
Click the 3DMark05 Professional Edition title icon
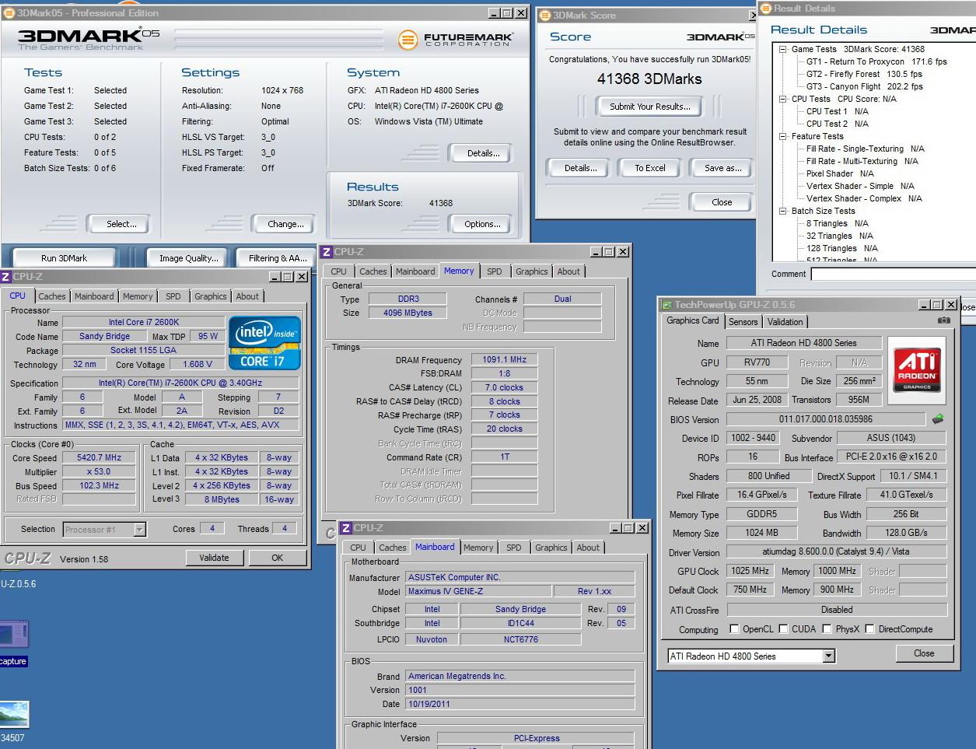point(8,12)
